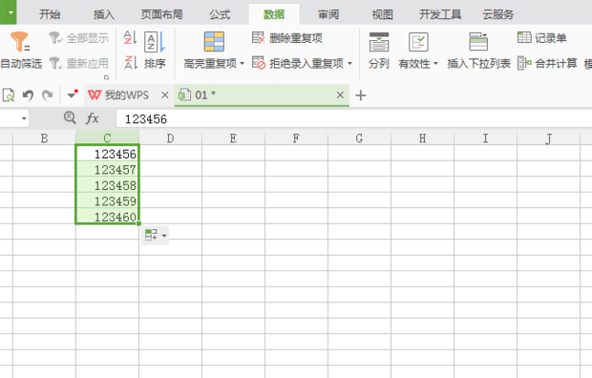Viewport: 592px width, 378px height.
Task: Select the cell containing 123459
Action: [x=107, y=200]
